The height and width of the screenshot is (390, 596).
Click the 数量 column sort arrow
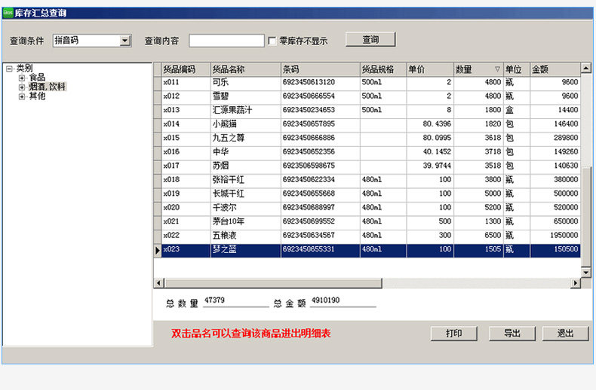[497, 69]
